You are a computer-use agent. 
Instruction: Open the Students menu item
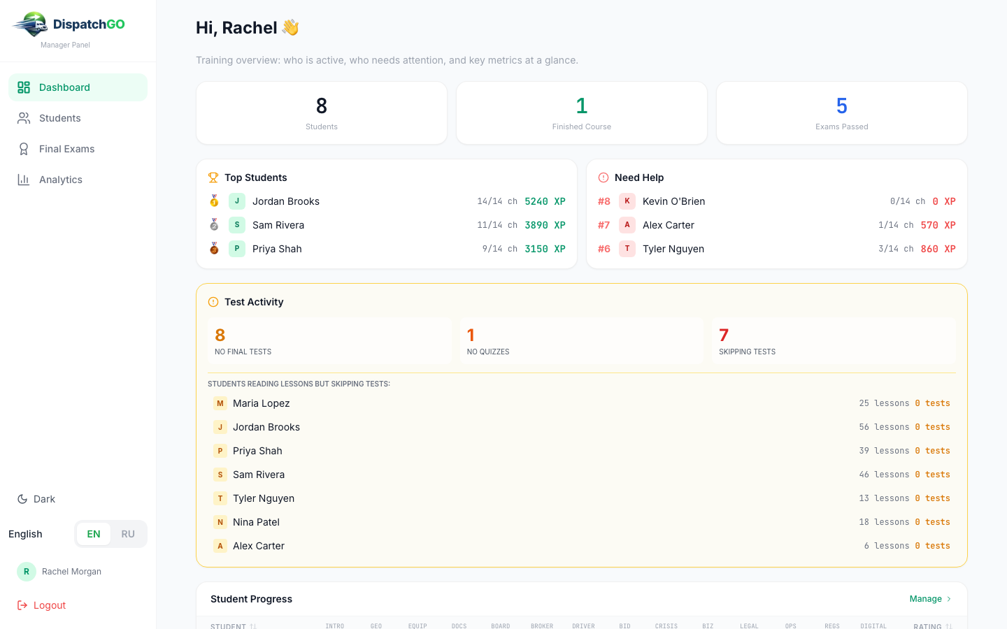78,118
